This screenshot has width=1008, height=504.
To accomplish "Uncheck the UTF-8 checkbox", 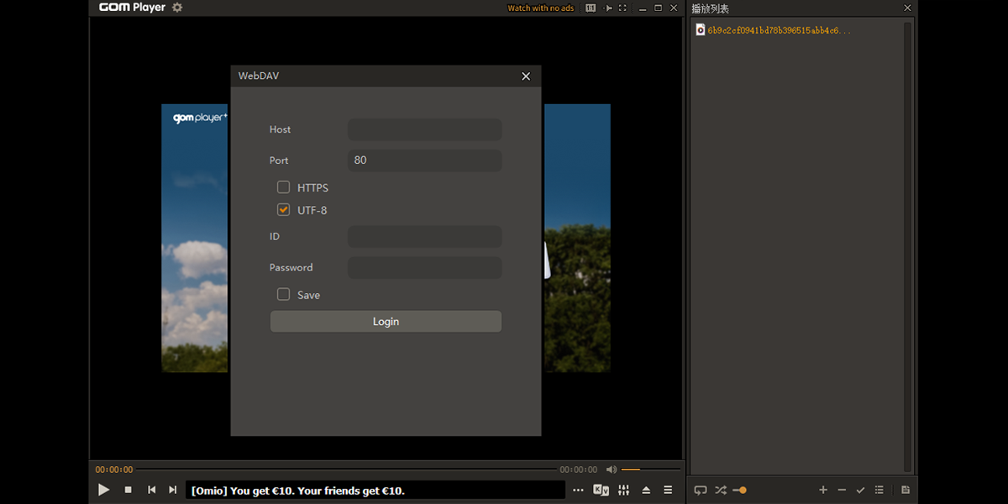I will pos(284,210).
